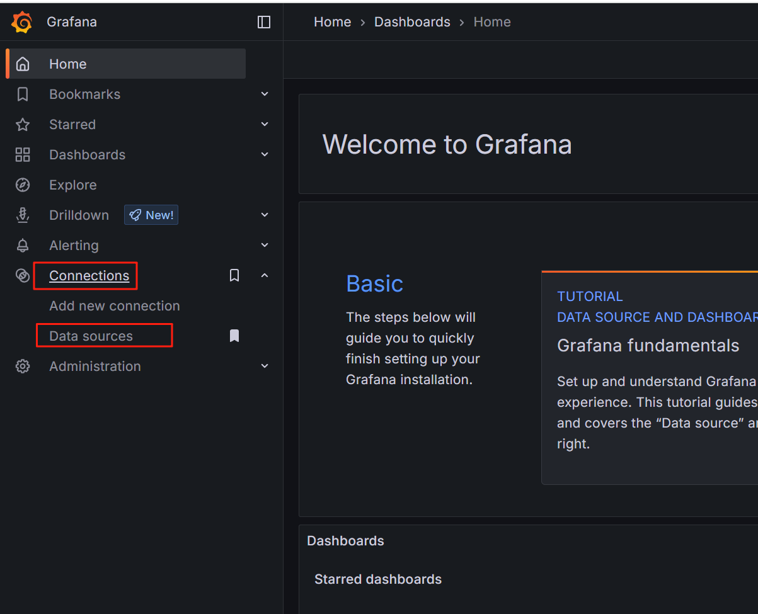The width and height of the screenshot is (758, 614).
Task: Click the Dashboards panel title
Action: pos(345,541)
